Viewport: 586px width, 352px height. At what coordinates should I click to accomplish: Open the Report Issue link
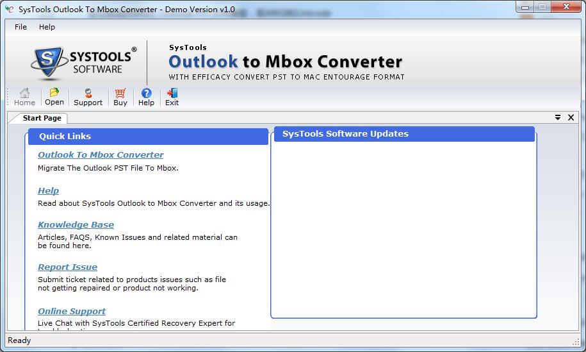(x=68, y=267)
